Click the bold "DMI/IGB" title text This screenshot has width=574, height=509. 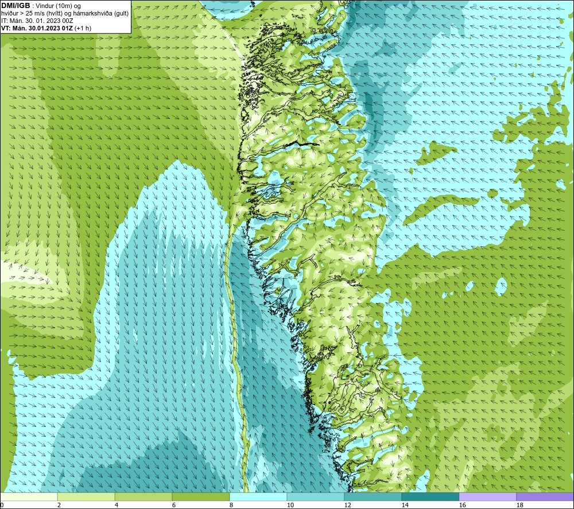pyautogui.click(x=15, y=6)
